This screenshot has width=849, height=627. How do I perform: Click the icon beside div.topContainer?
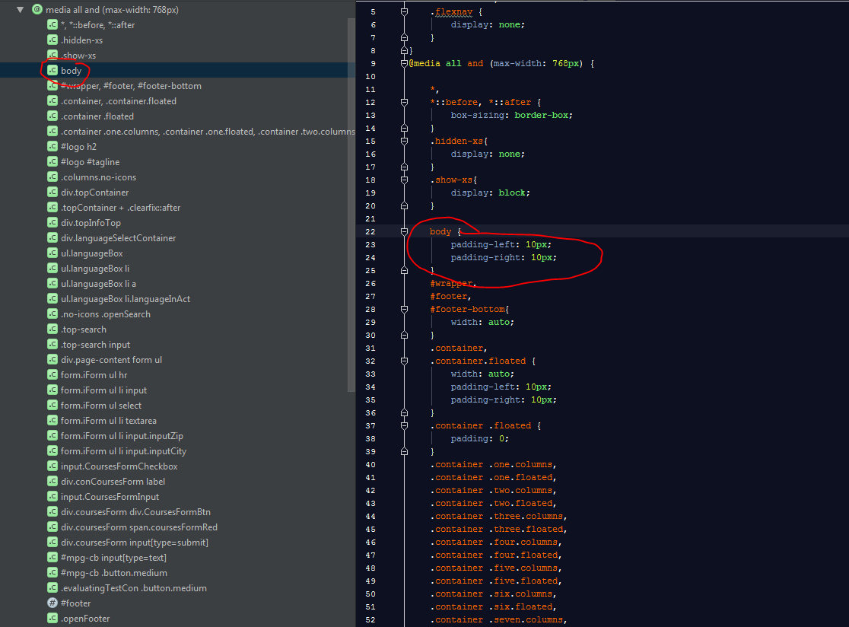52,192
